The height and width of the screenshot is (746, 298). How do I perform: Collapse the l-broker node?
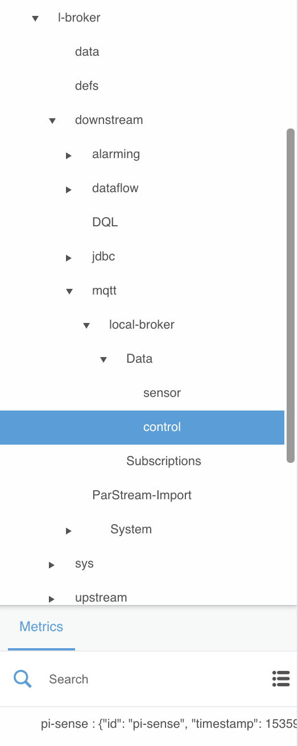pos(35,18)
